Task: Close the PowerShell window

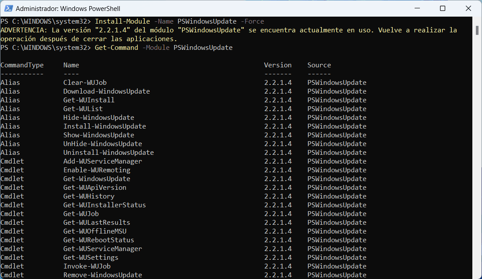Action: coord(468,8)
